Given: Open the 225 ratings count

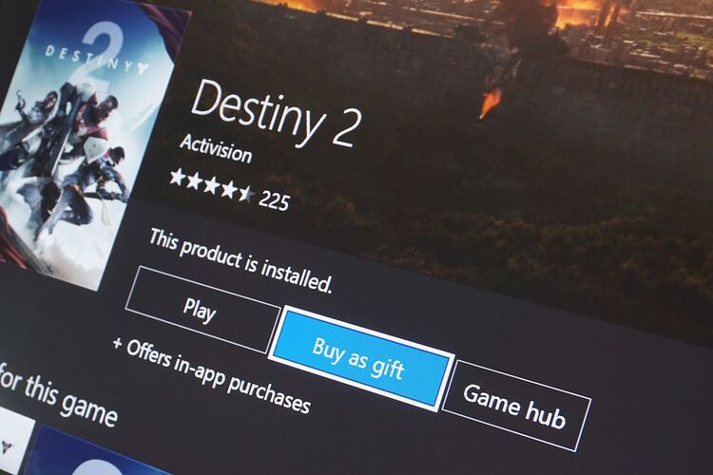Looking at the screenshot, I should (x=274, y=200).
